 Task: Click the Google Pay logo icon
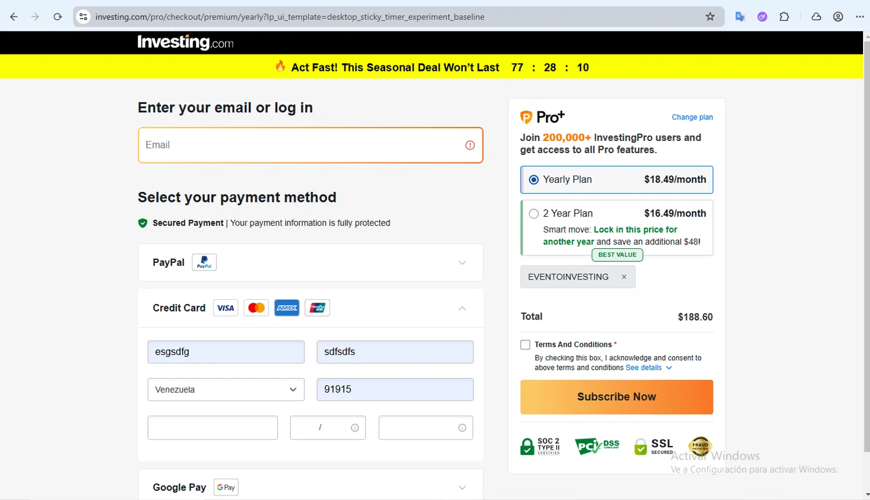tap(226, 487)
